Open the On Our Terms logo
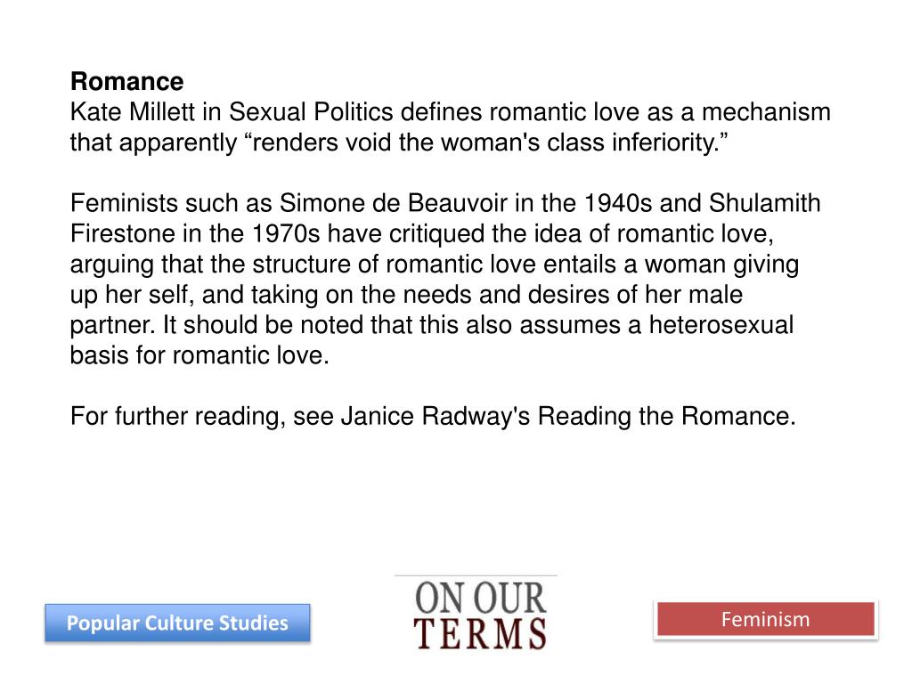This screenshot has width=912, height=684. tap(480, 615)
